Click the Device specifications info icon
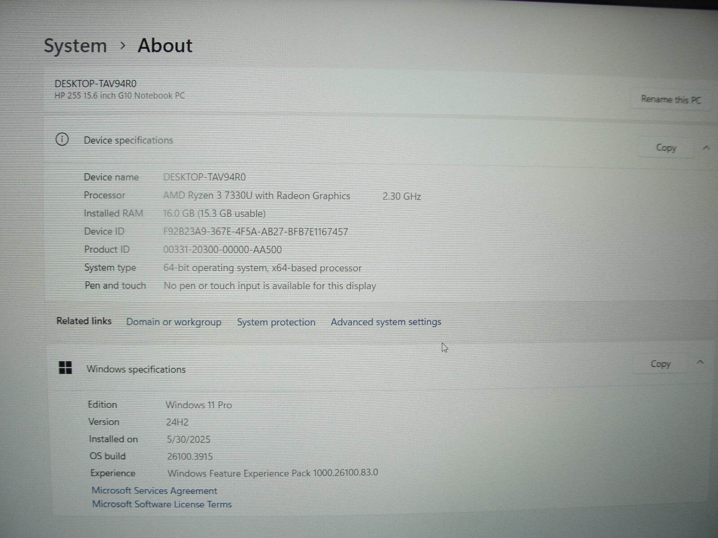Image resolution: width=718 pixels, height=538 pixels. 62,139
